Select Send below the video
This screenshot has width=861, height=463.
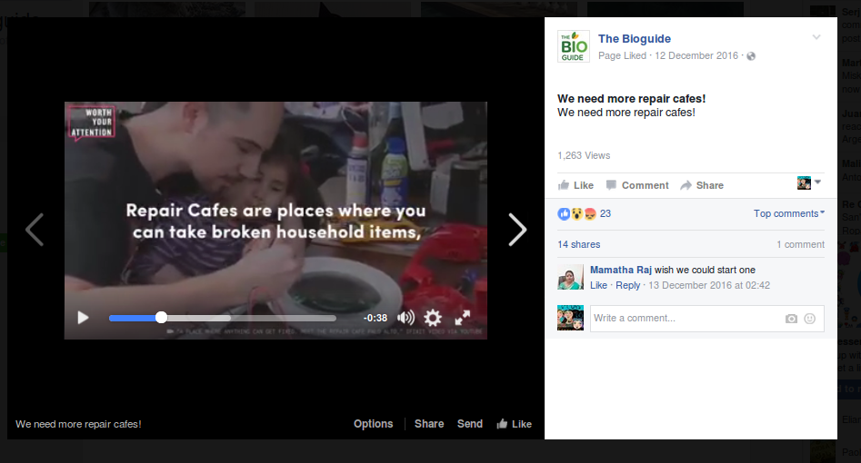(x=469, y=424)
